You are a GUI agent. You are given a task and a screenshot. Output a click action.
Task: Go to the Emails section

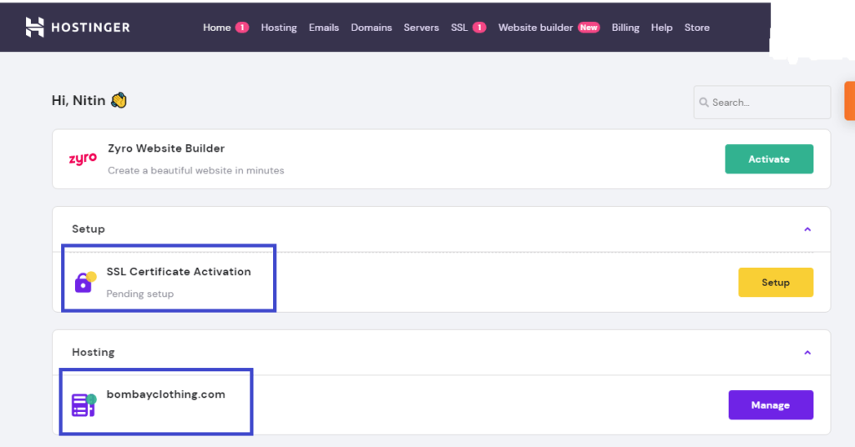[x=324, y=28]
